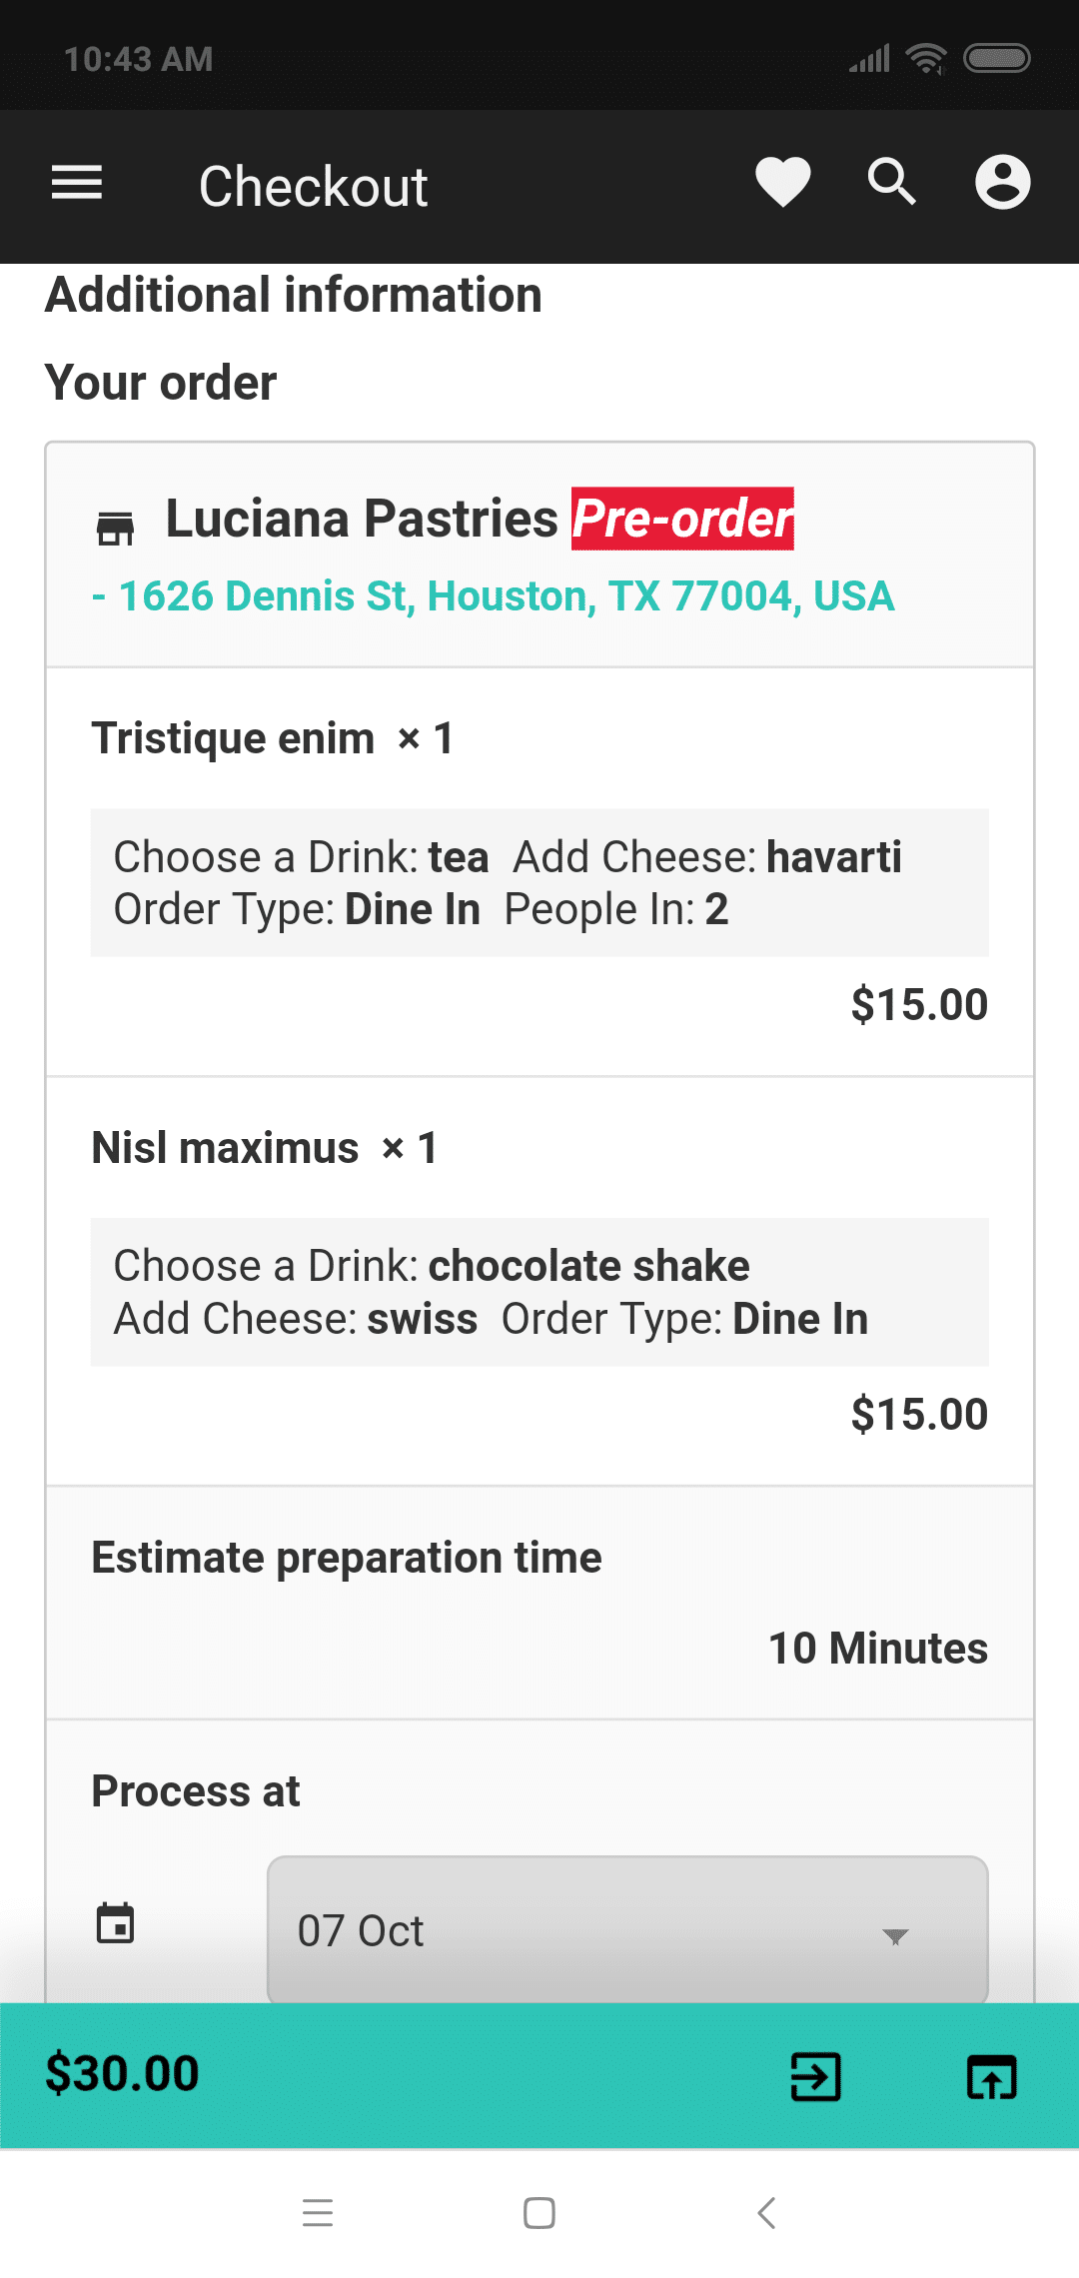
Task: Open Android recent apps menu button
Action: pyautogui.click(x=318, y=2213)
